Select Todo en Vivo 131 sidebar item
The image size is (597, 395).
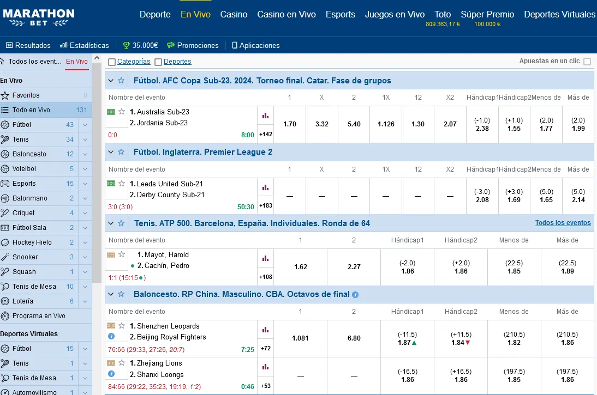(x=46, y=110)
